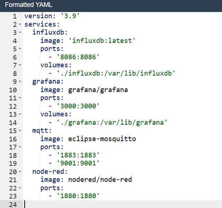The width and height of the screenshot is (222, 208).
Task: Click line number 24 in the gutter
Action: pyautogui.click(x=13, y=205)
